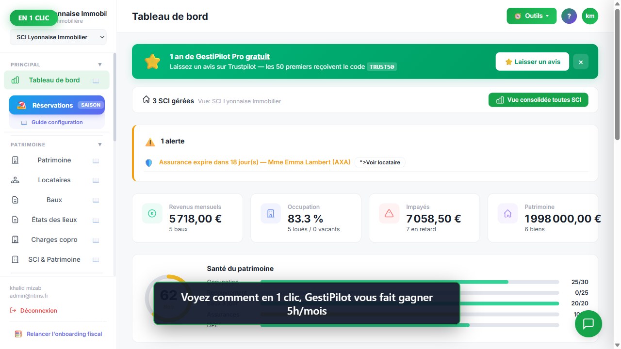Click the 7 en retard text
Screen dimensions: 621x349
click(x=421, y=229)
